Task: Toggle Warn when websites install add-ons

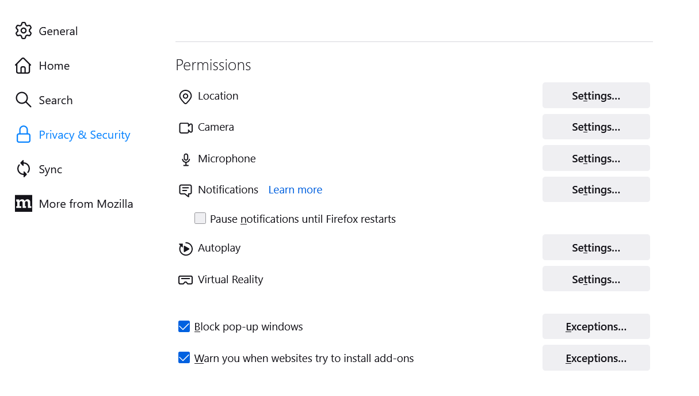Action: point(184,358)
